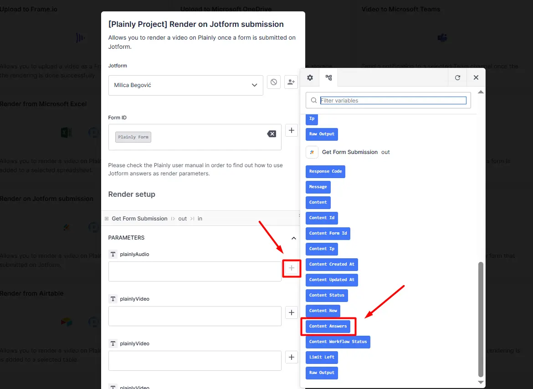Click the Microsoft Excel icon behind the dialog
This screenshot has height=389, width=533.
point(66,132)
